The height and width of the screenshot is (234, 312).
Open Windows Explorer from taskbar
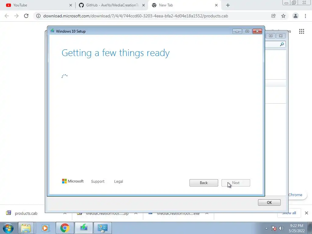tap(26, 228)
